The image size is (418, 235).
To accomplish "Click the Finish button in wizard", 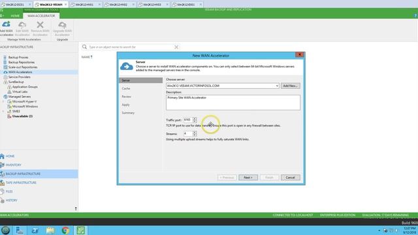I will pos(269,178).
